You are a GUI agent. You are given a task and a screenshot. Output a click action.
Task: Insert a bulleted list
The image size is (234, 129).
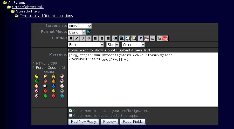pos(152,38)
